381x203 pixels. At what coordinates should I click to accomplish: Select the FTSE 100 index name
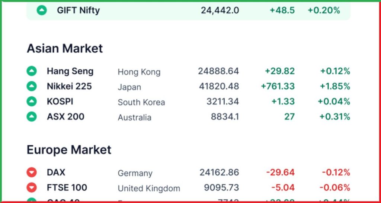coord(67,187)
